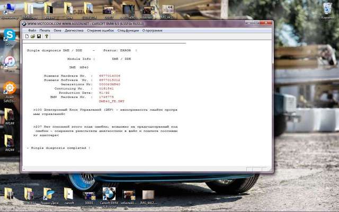Screen dimensions: 339x212
Task: Select the 00001 video file icon
Action: pos(89,199)
